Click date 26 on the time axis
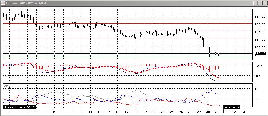 (x=189, y=112)
